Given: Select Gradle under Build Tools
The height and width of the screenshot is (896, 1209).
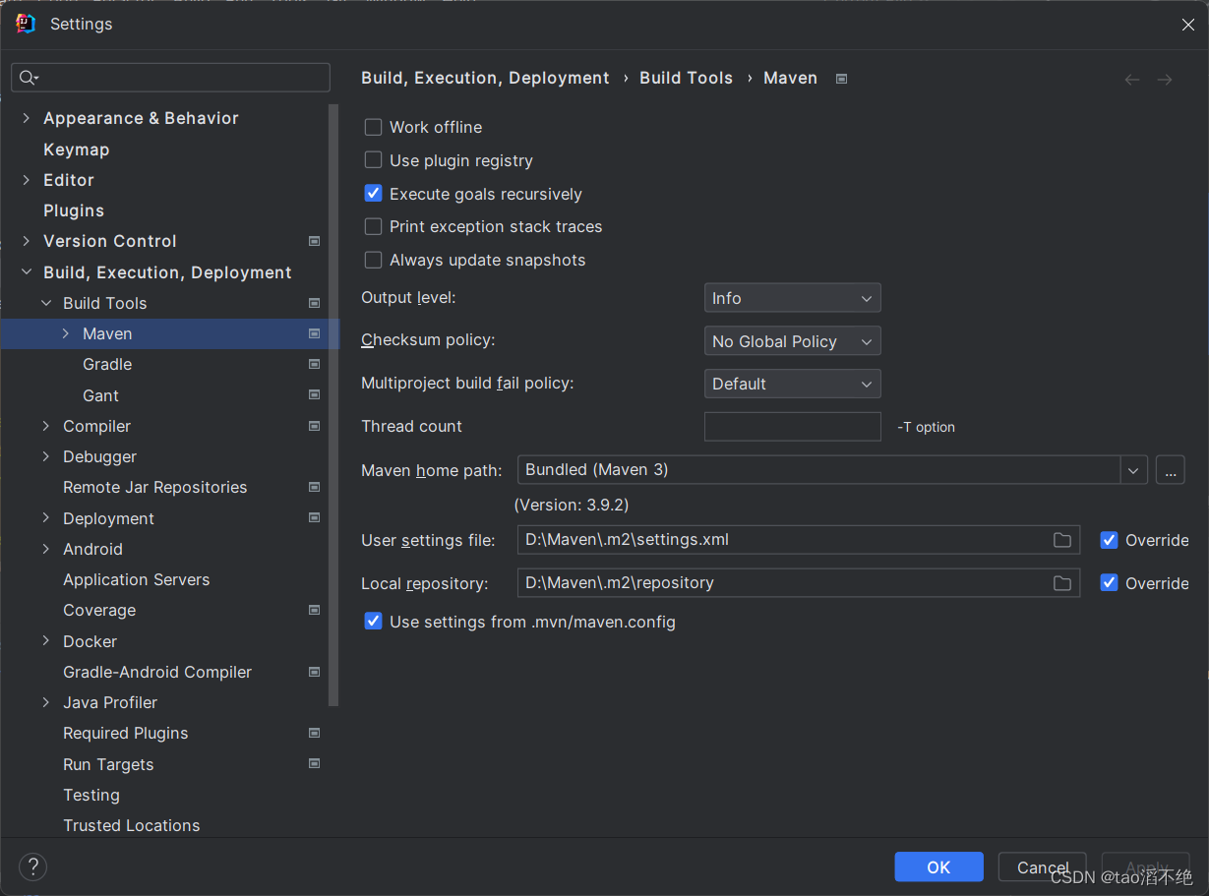Looking at the screenshot, I should pyautogui.click(x=107, y=364).
